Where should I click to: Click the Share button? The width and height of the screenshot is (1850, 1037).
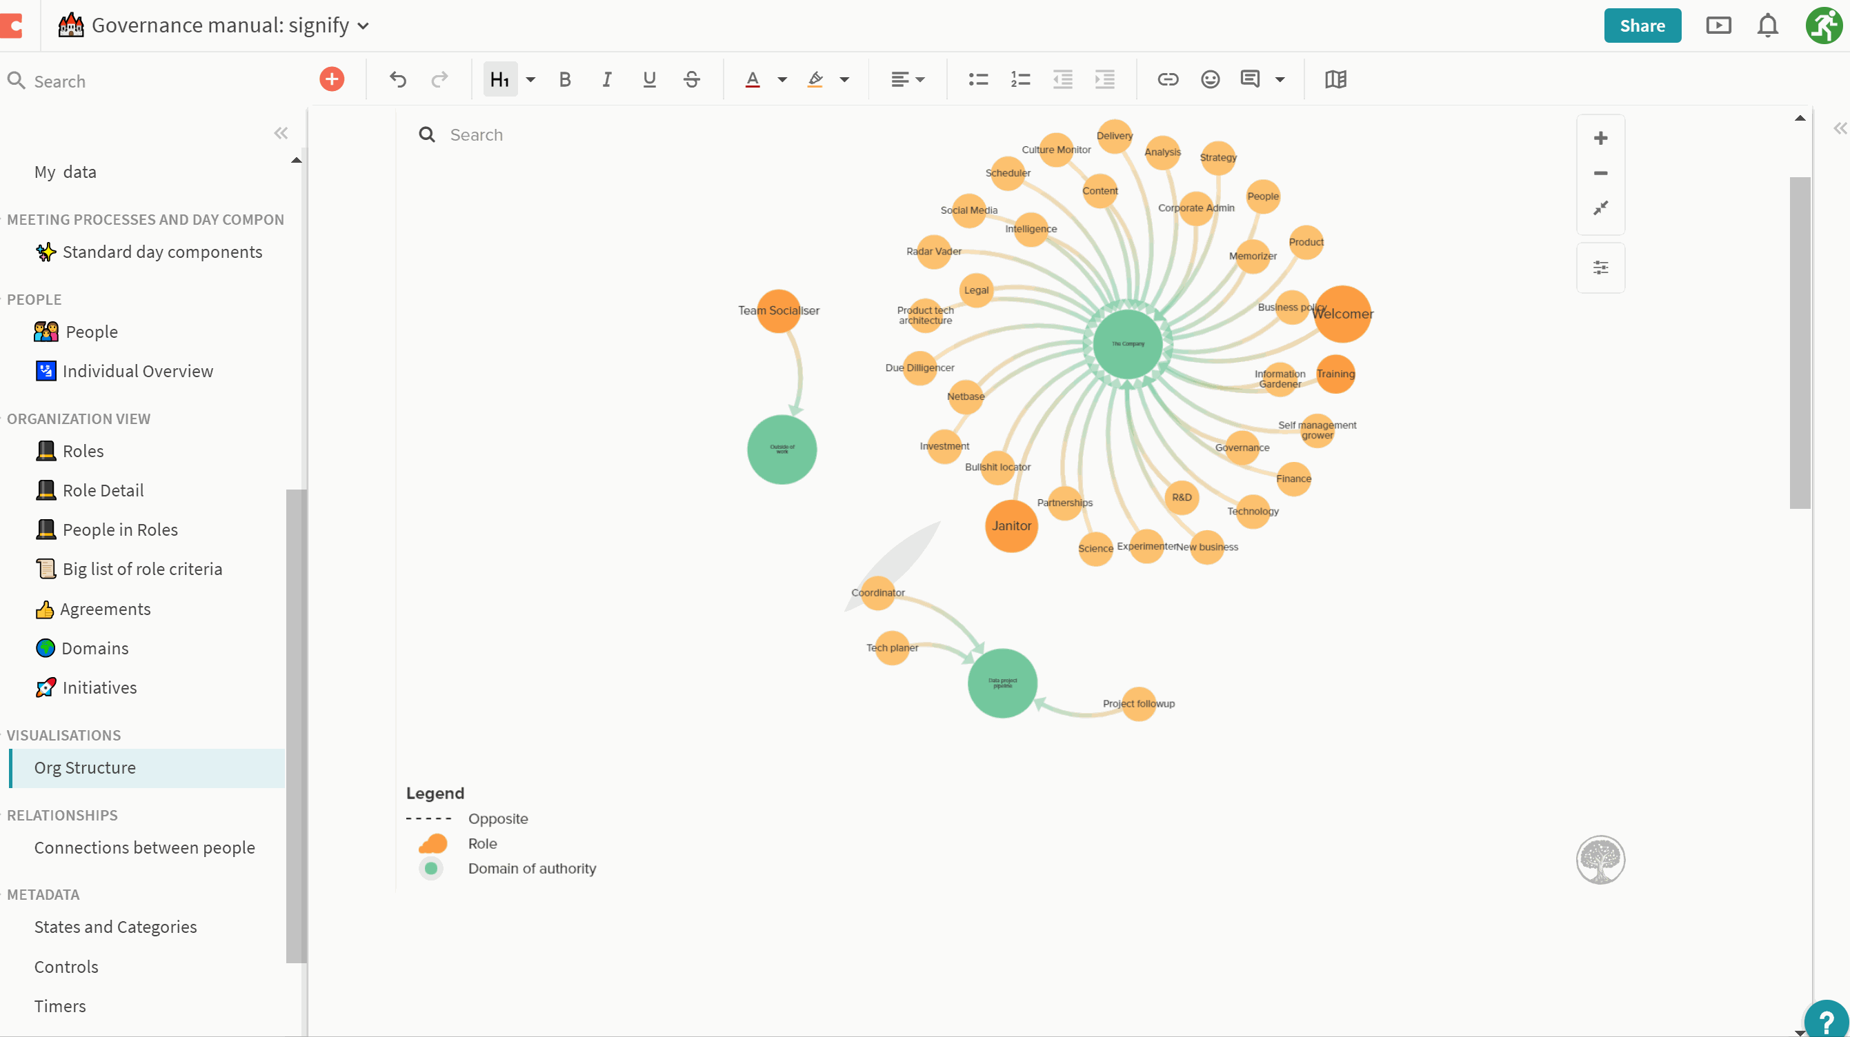tap(1642, 26)
